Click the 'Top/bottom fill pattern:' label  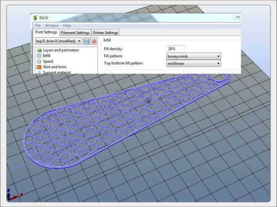coord(123,63)
